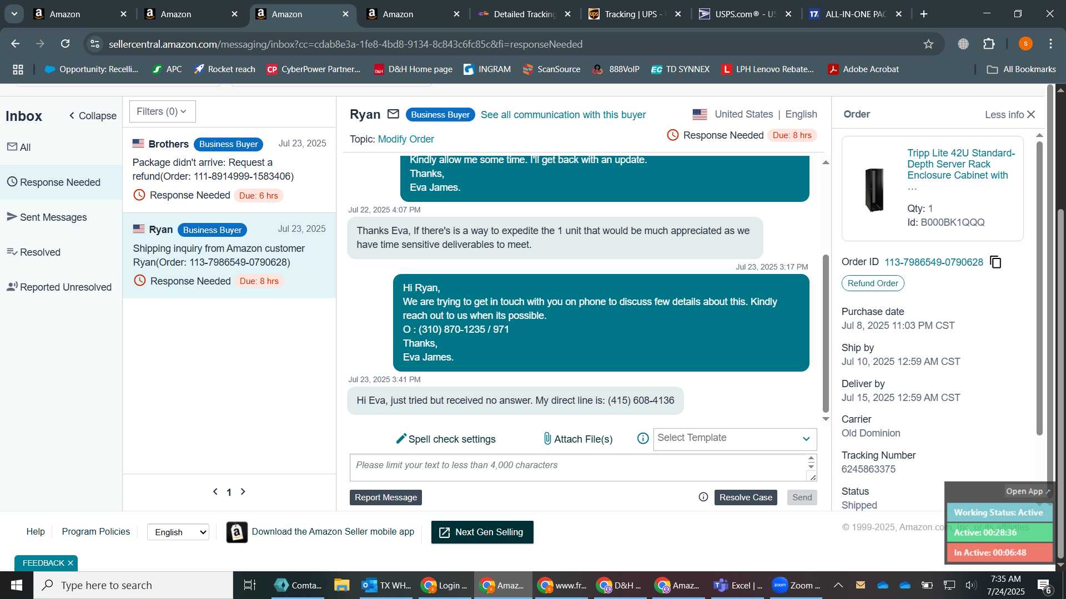Open File Explorer from taskbar

click(341, 585)
